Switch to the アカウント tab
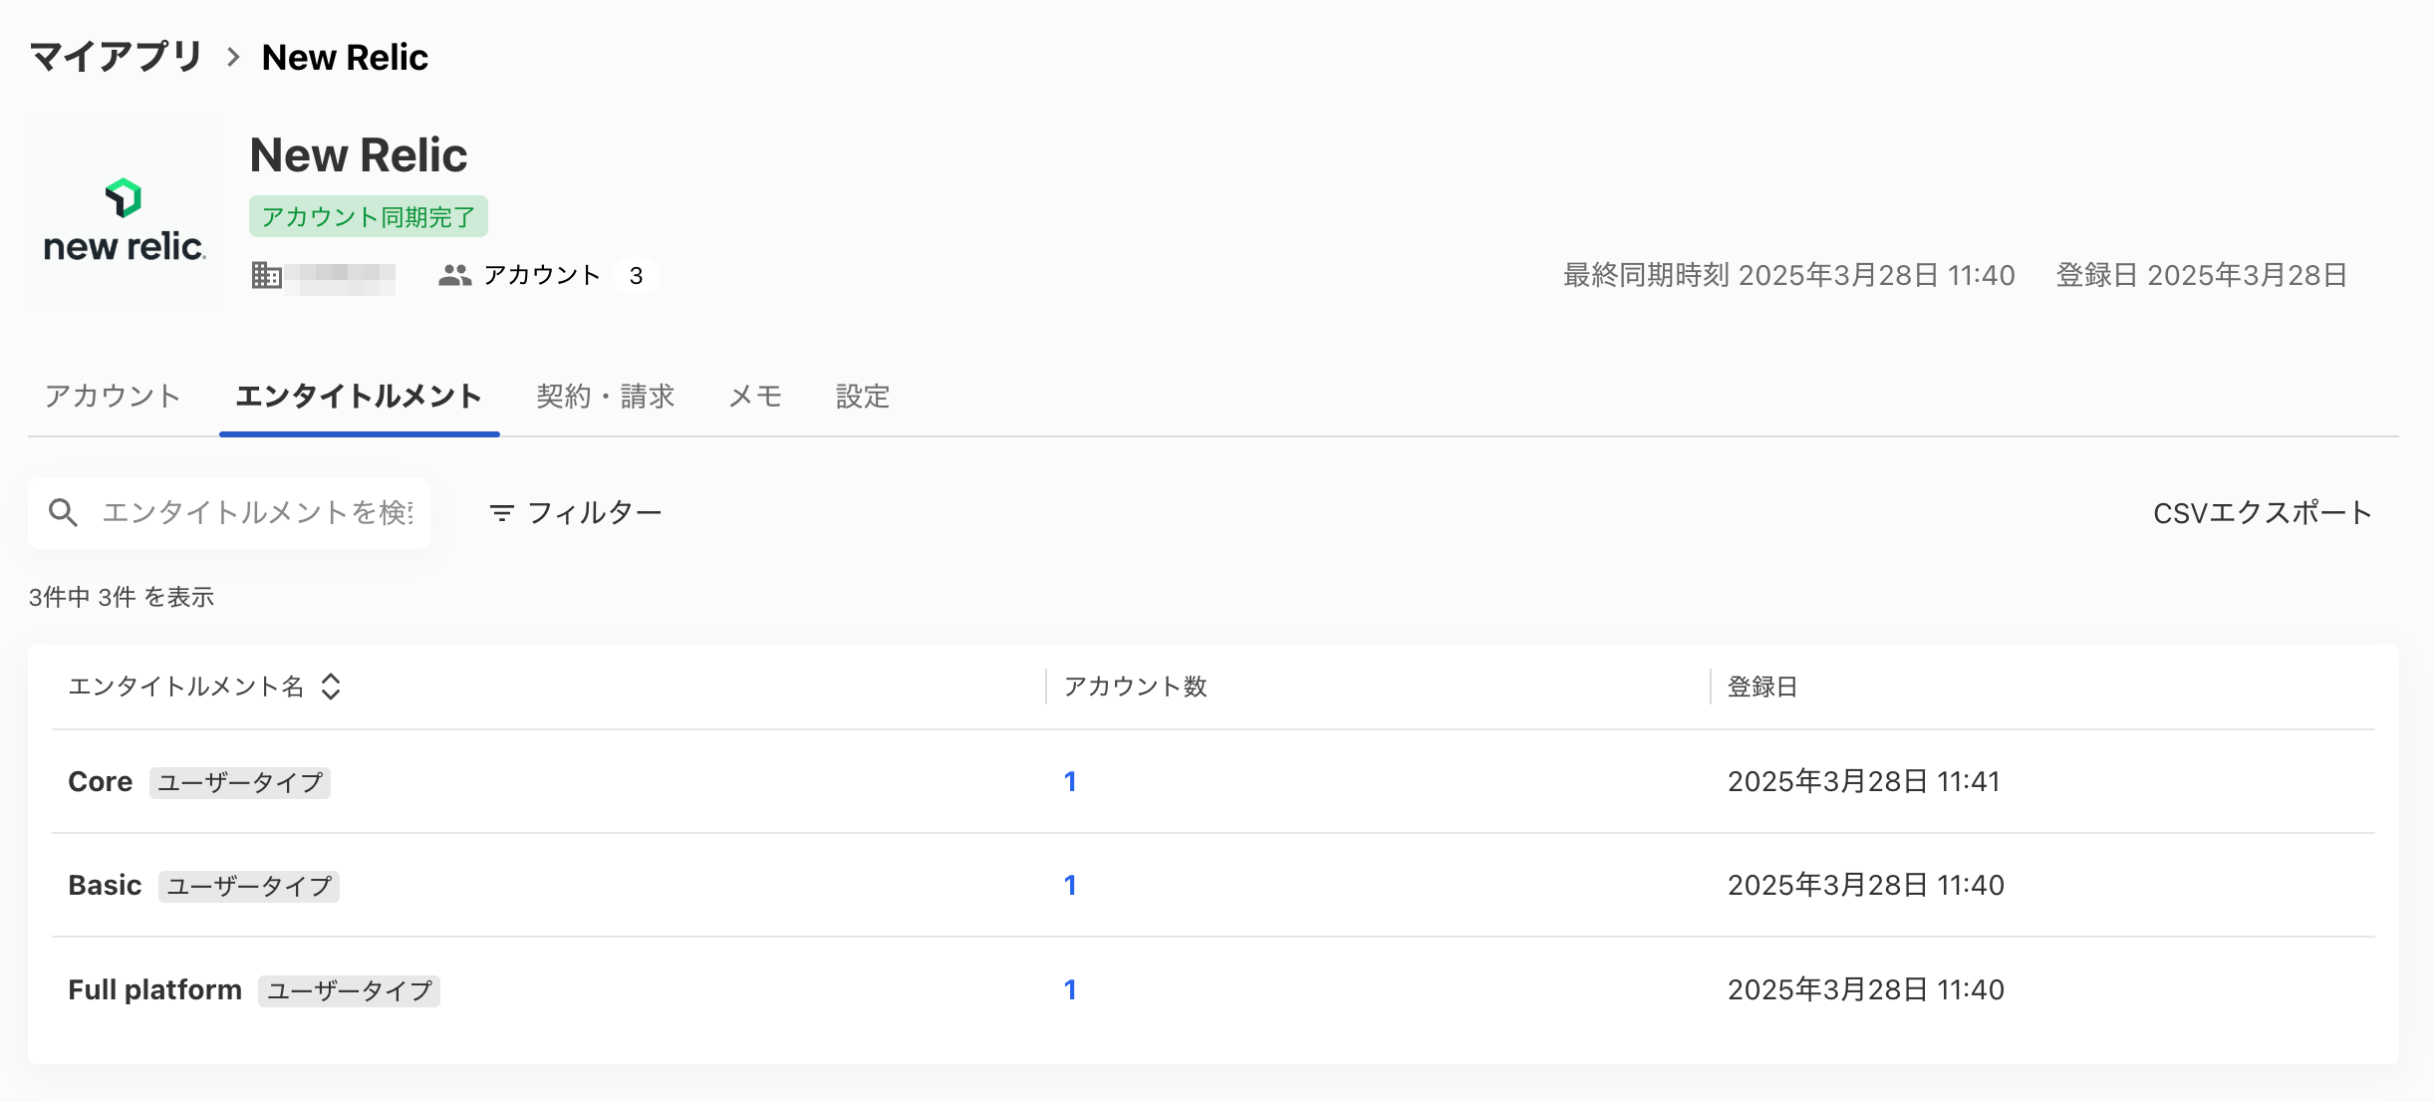 click(x=113, y=396)
